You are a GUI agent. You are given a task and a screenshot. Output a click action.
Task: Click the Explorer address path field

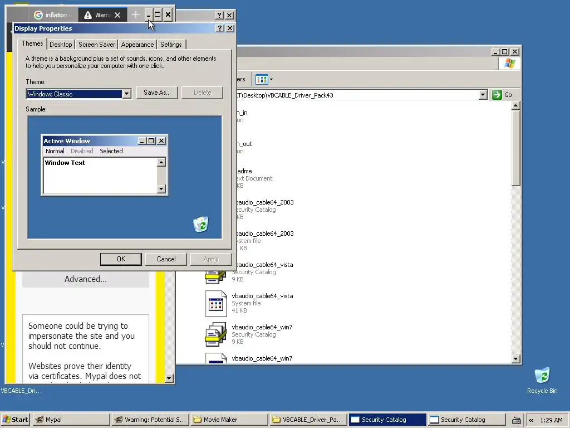[358, 95]
